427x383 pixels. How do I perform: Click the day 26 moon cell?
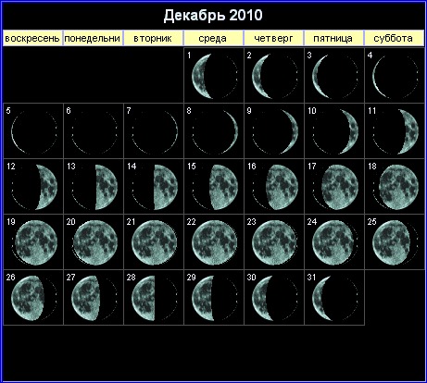click(33, 298)
